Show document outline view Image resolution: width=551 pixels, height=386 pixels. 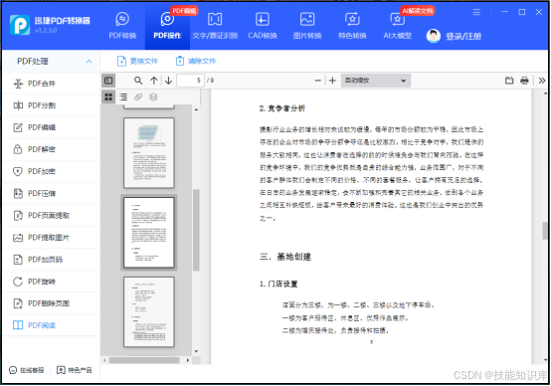(x=123, y=97)
